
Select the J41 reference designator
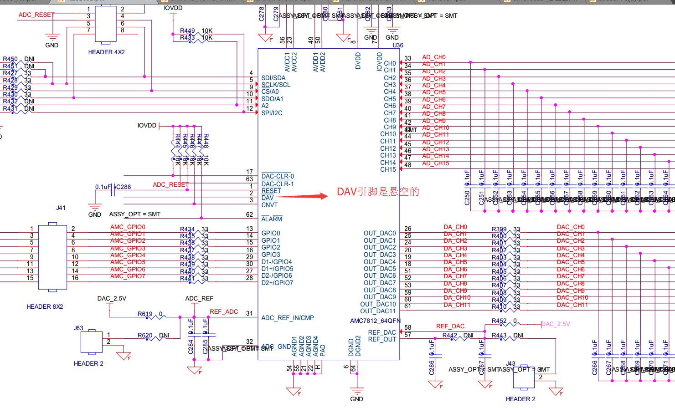coord(61,208)
